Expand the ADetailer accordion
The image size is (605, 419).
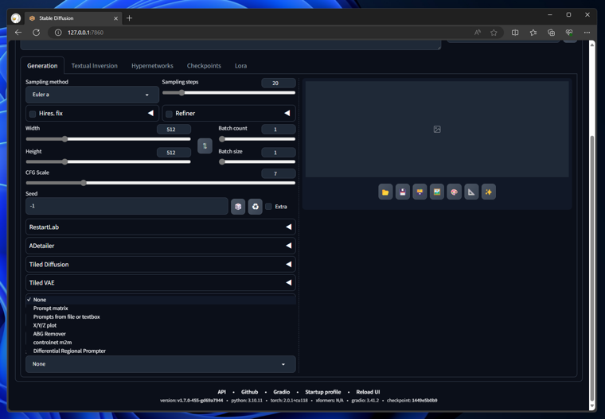point(161,246)
